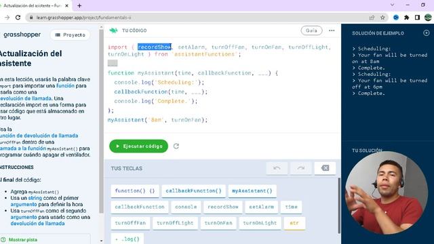
Task: Click the blue extension icon in toolbar
Action: [396, 18]
